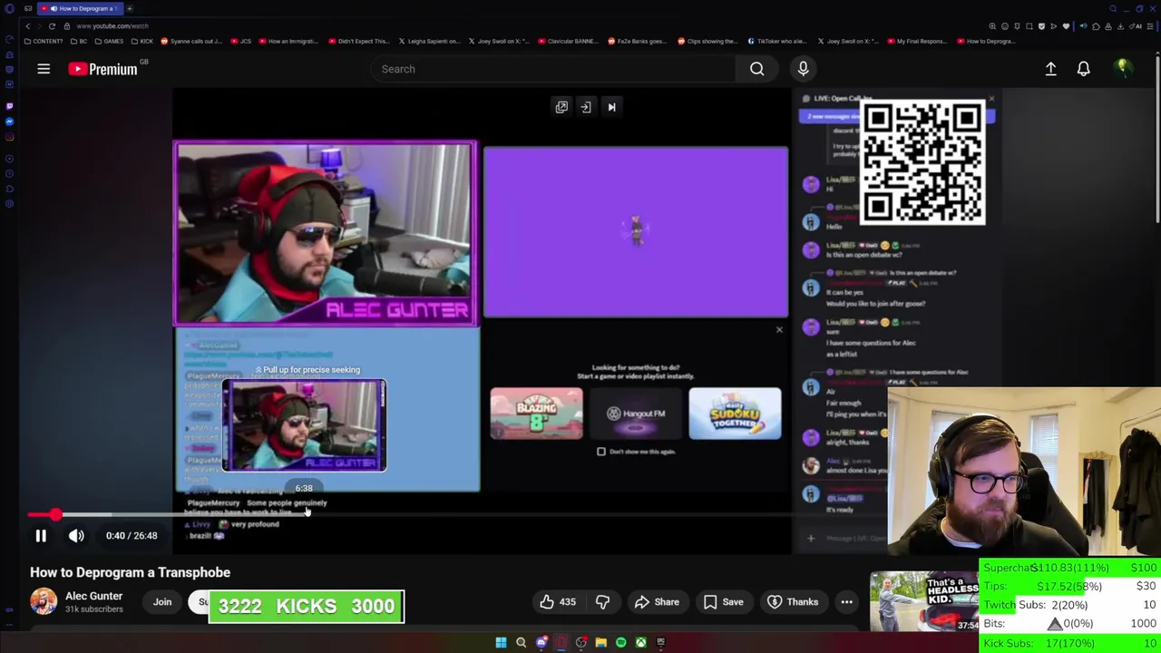Open more actions three-dot menu
This screenshot has height=653, width=1161.
[x=846, y=602]
